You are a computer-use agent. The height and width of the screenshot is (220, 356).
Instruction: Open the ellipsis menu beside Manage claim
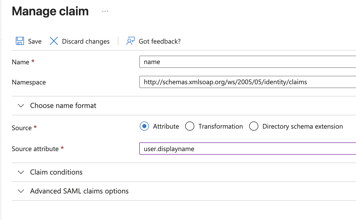pyautogui.click(x=105, y=11)
